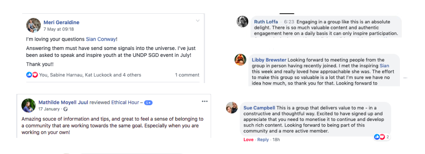
Task: Click the Ruth Loffa name link
Action: 266,22
